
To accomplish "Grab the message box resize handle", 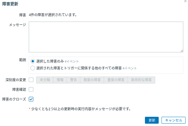I will [x=181, y=51].
